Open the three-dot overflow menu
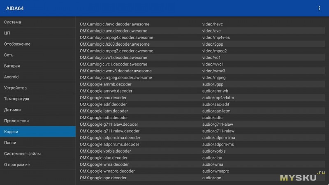 (x=319, y=8)
